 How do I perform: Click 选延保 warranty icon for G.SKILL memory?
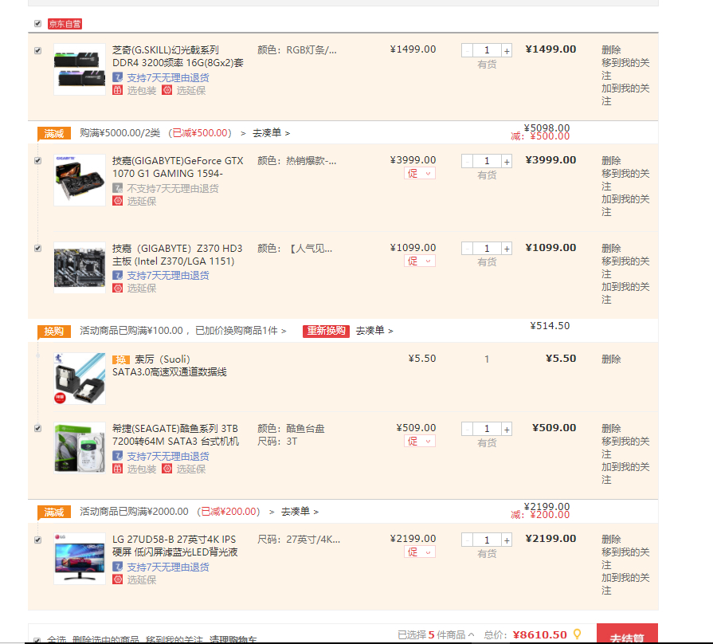coord(167,90)
